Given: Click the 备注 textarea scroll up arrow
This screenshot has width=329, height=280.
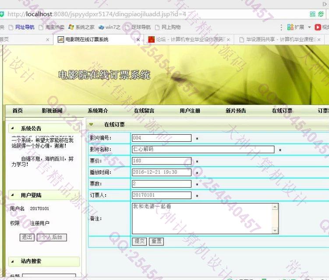Looking at the screenshot, I should 275,207.
